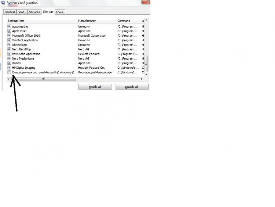Select the Hewlett-Packard Co. manufacturer cell
The height and width of the screenshot is (207, 275).
[x=91, y=68]
